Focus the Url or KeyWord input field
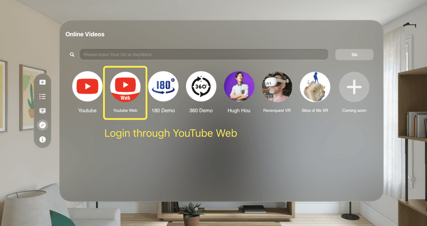This screenshot has height=226, width=427. pos(204,55)
